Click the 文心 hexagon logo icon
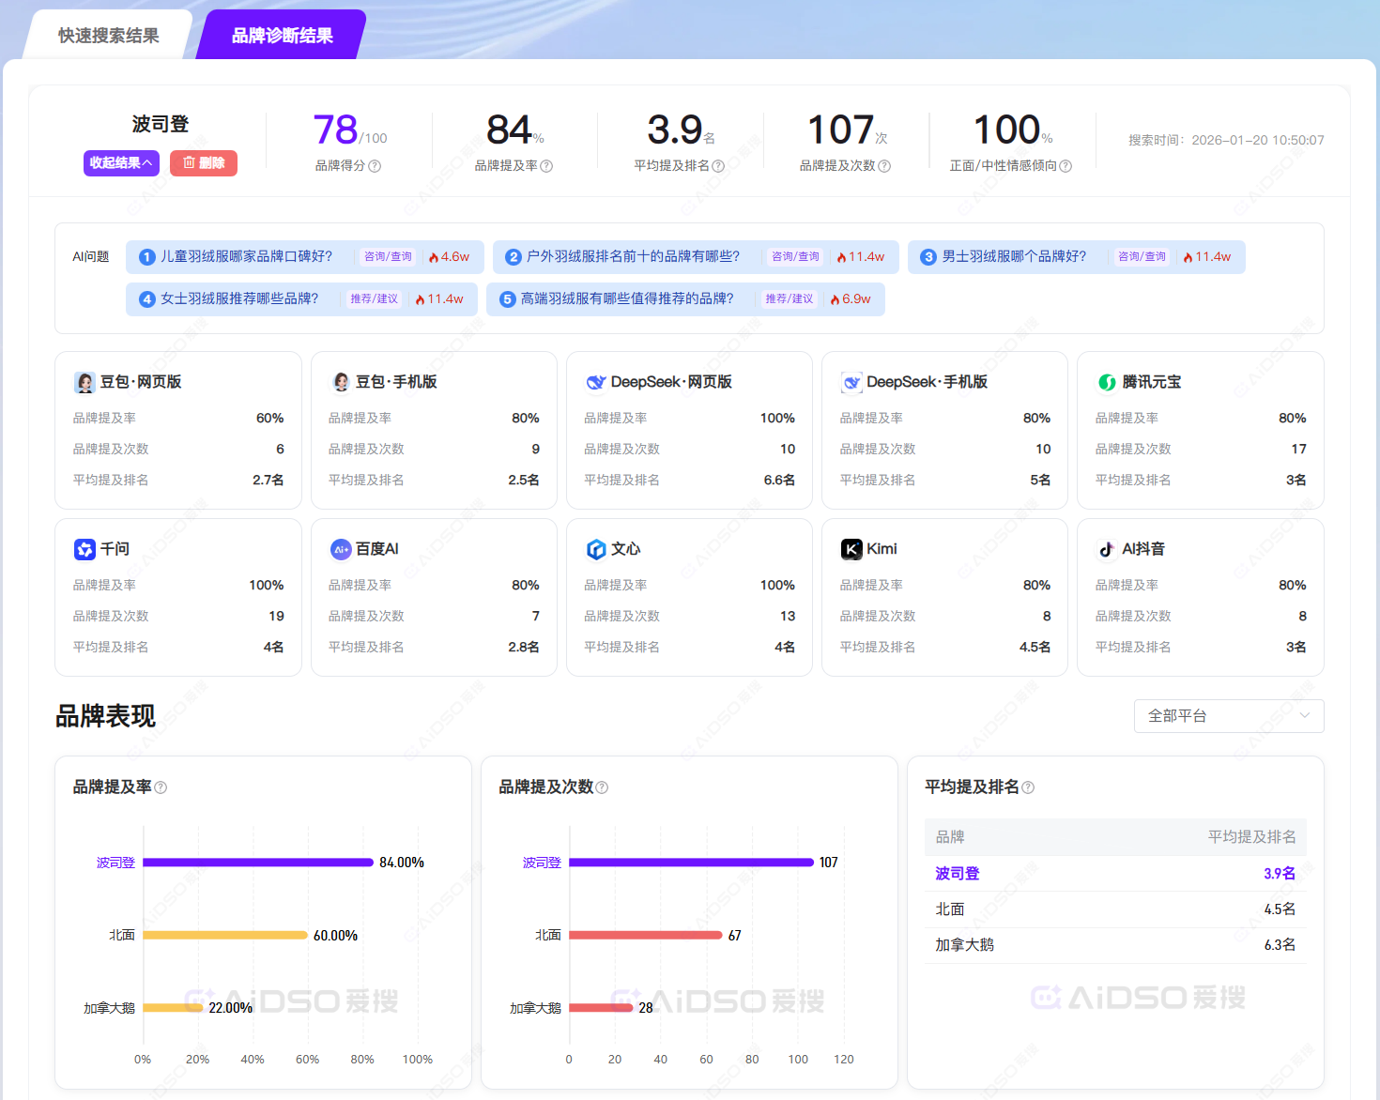The height and width of the screenshot is (1100, 1380). [595, 549]
